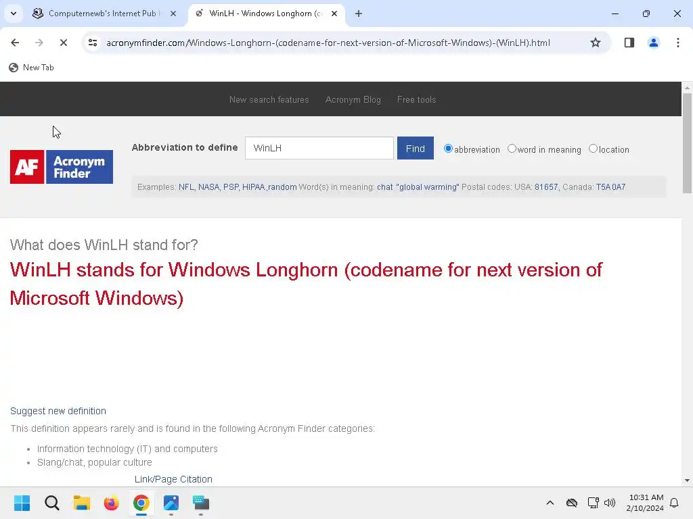Click the page scrollbar thumb
693x519 pixels.
[x=687, y=143]
